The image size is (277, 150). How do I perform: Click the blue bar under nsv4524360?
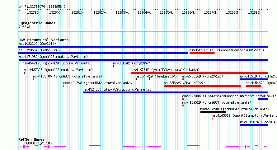click(x=176, y=92)
